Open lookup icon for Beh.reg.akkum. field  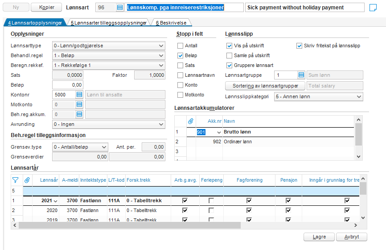(x=79, y=114)
